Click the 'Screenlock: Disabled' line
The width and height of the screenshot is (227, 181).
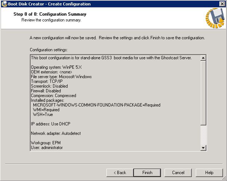coord(49,86)
